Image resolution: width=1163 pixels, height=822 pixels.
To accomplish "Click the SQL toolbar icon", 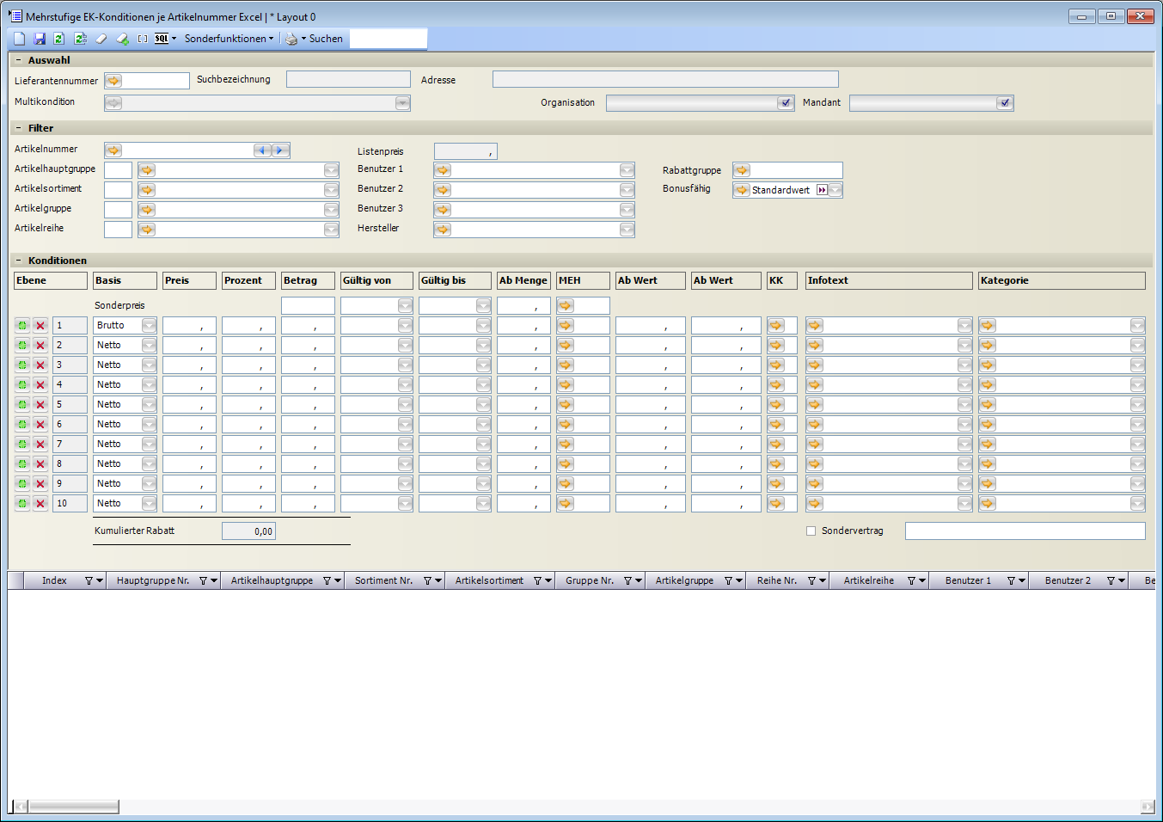I will point(162,39).
